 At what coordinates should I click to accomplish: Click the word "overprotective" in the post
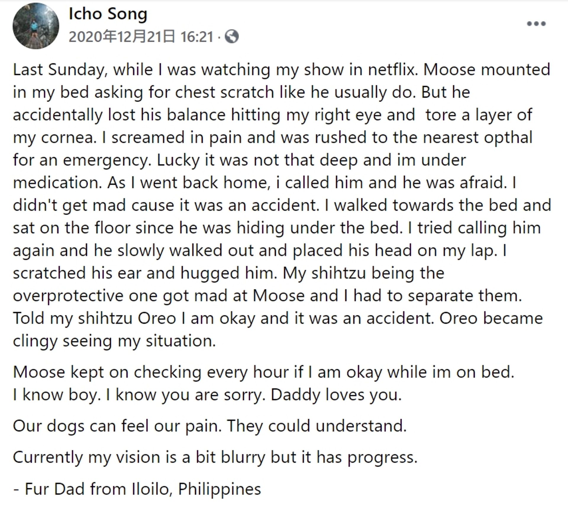[x=68, y=296]
